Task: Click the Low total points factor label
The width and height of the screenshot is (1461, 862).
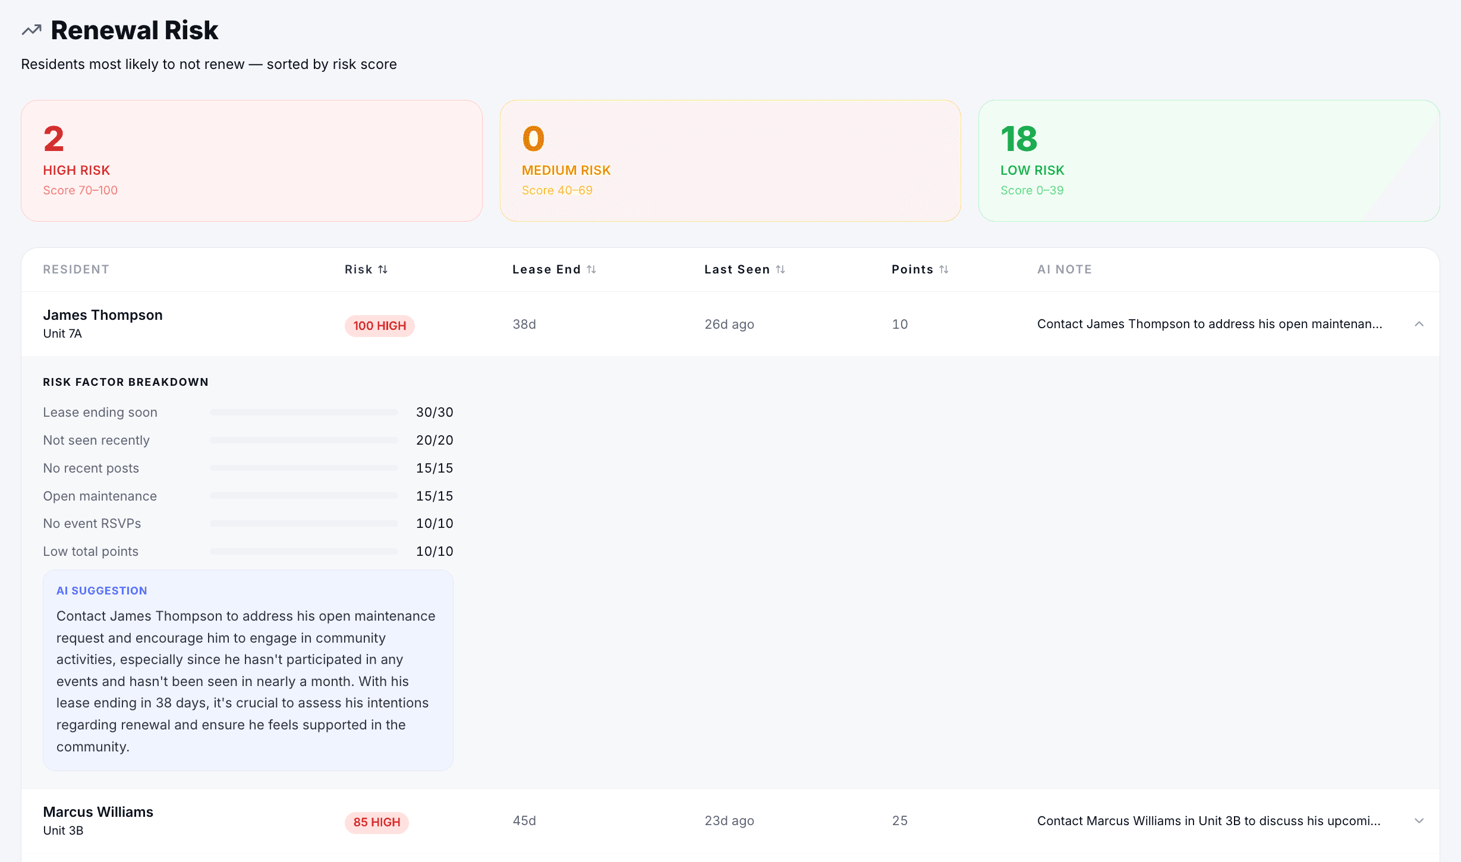Action: (x=90, y=551)
